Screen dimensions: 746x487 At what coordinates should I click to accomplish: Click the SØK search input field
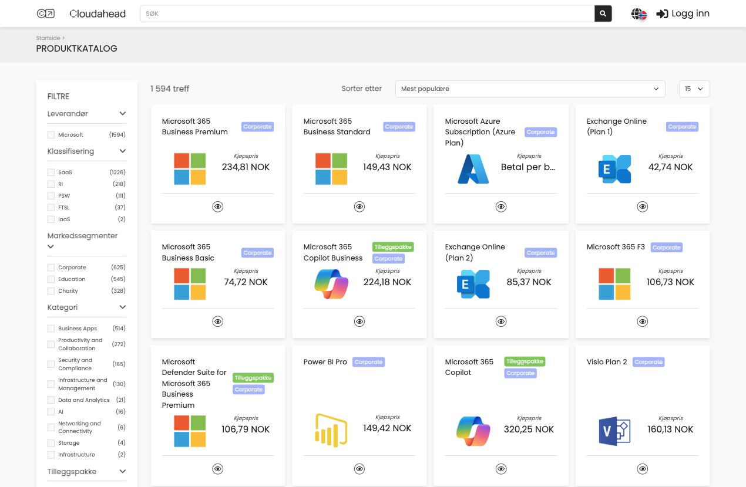pyautogui.click(x=367, y=13)
